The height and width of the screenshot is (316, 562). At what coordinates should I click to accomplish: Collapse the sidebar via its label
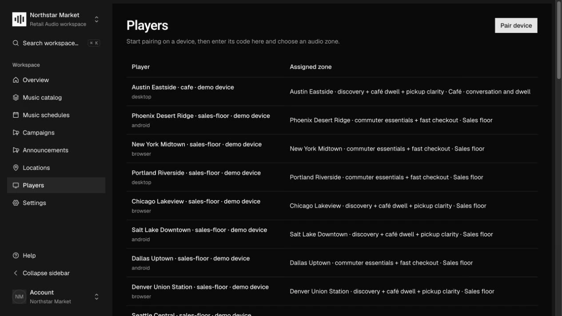[x=46, y=273]
